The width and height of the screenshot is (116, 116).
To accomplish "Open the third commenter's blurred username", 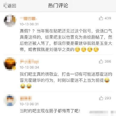I will 26,98.
